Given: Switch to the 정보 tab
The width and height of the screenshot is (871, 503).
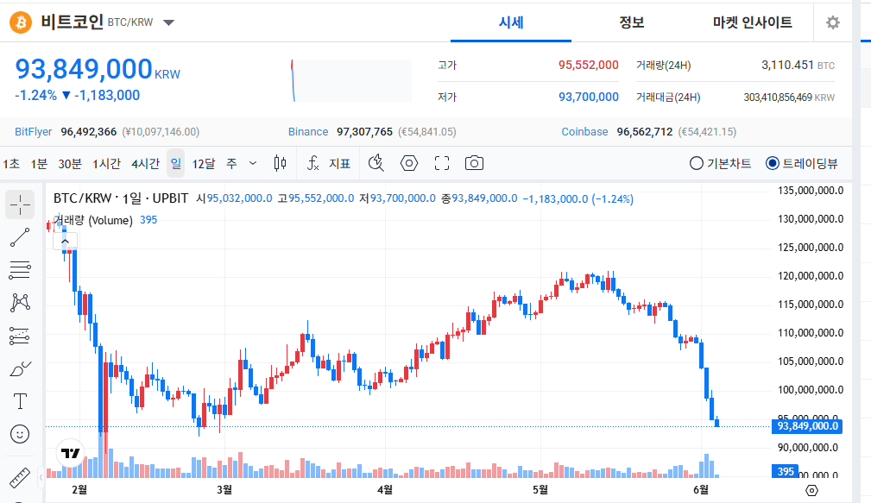Looking at the screenshot, I should pos(632,22).
